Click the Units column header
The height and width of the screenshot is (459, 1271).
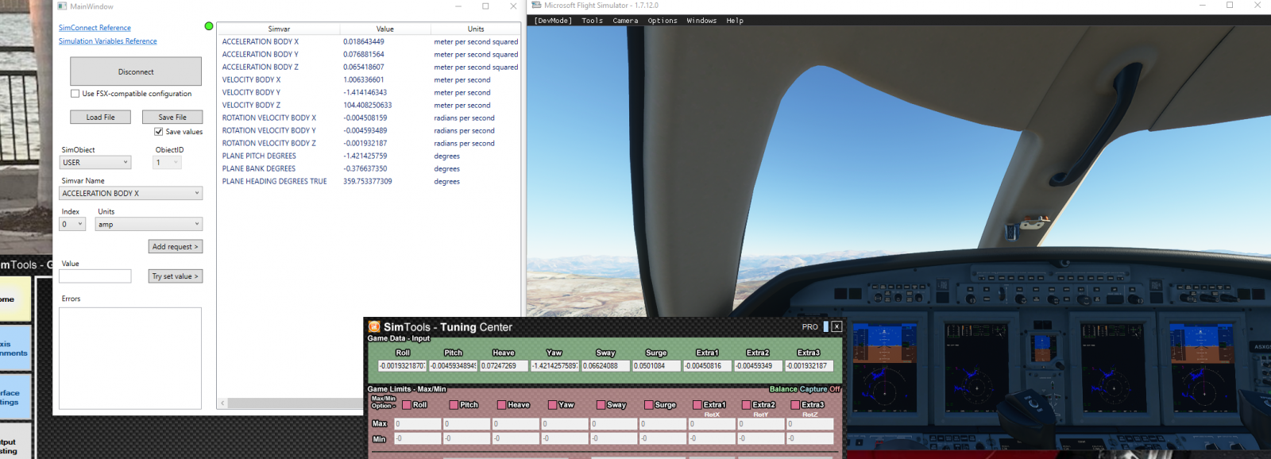(476, 29)
